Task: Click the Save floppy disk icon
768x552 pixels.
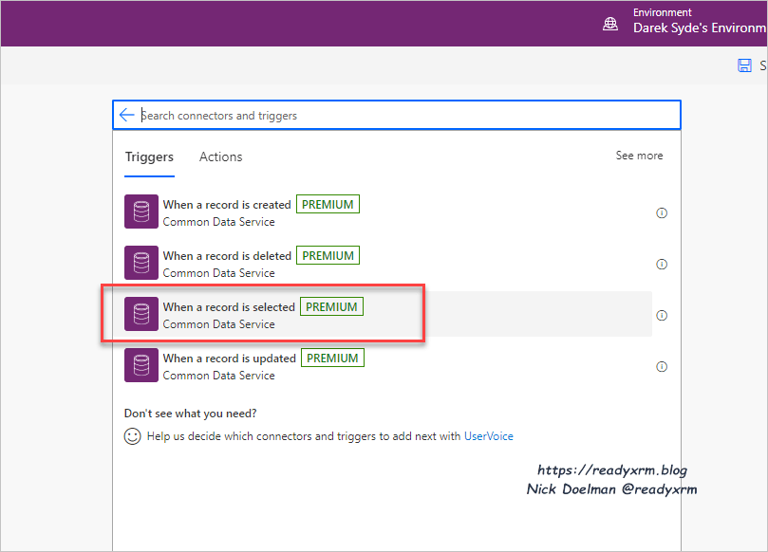Action: [x=744, y=65]
